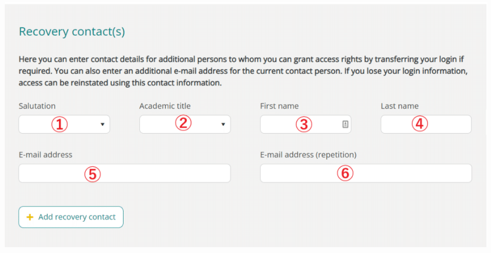
Task: Click the red circled number 3 marker
Action: point(304,124)
